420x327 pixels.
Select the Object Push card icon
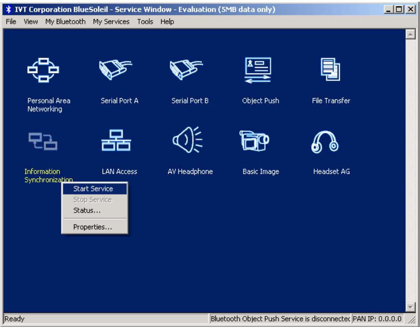258,70
